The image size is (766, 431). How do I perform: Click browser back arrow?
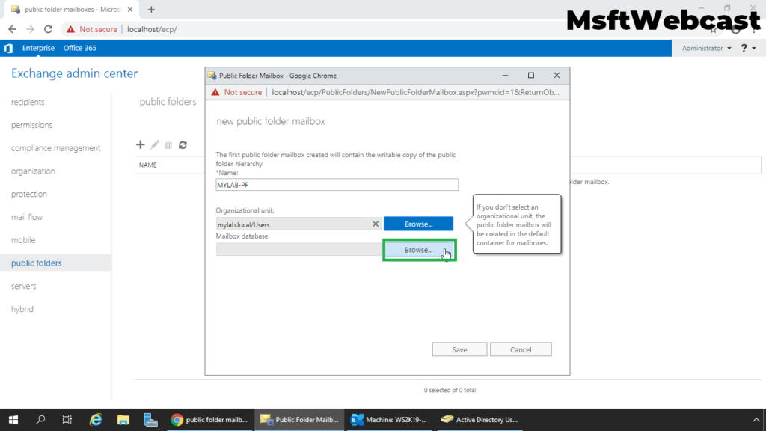pos(12,29)
